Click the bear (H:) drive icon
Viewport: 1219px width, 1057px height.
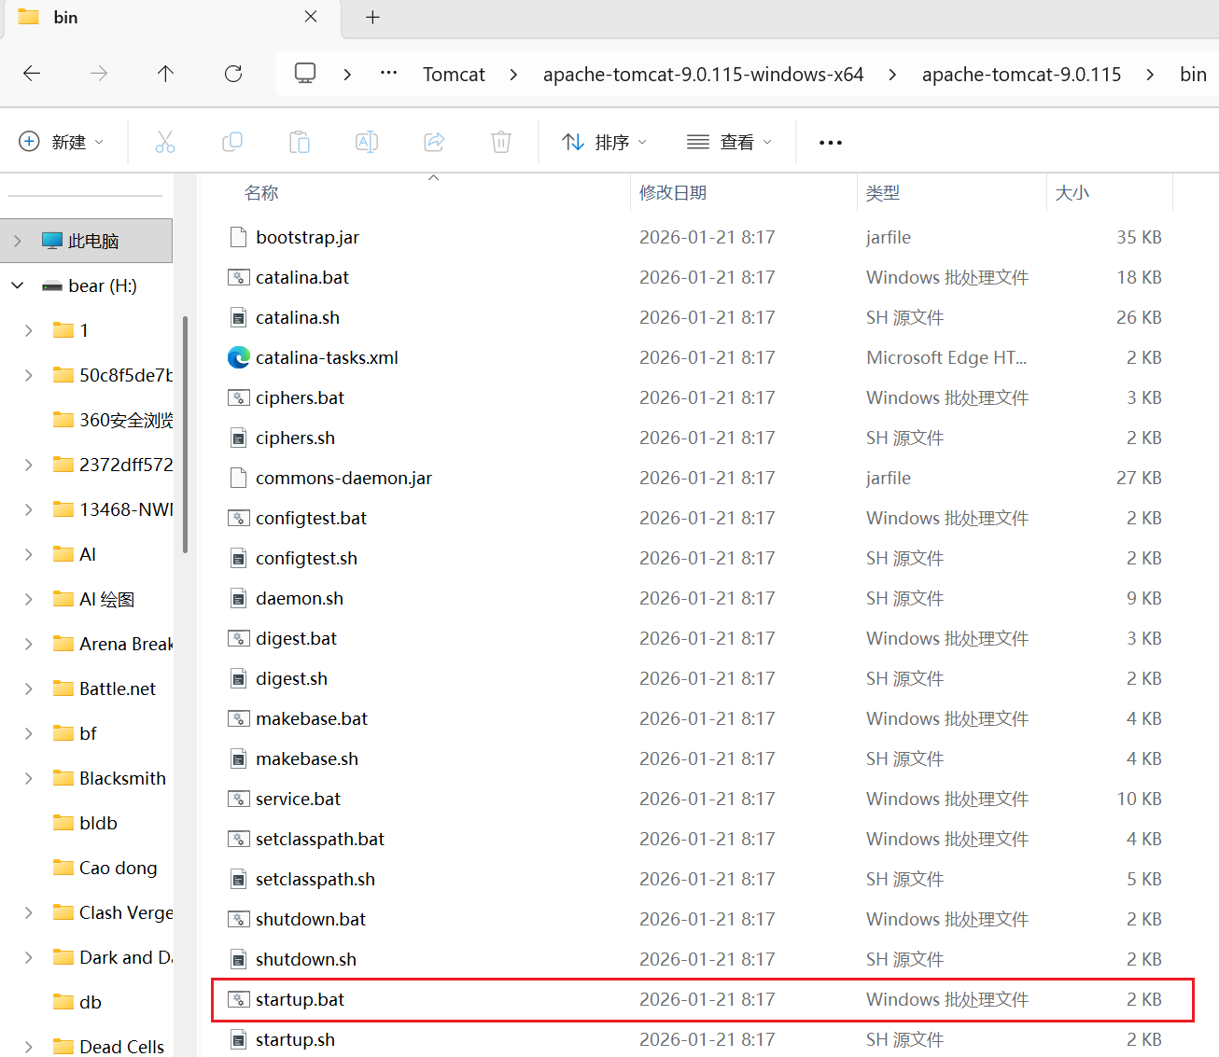coord(52,286)
